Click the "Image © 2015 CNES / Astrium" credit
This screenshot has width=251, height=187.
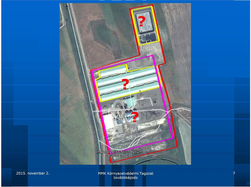coord(119,152)
